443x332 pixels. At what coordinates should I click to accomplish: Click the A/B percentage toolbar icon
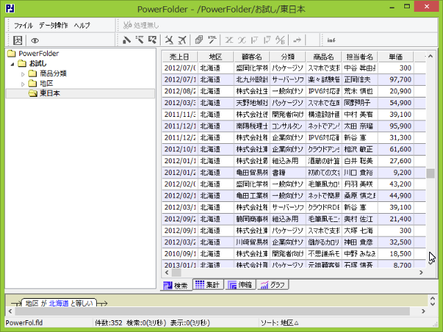[280, 40]
